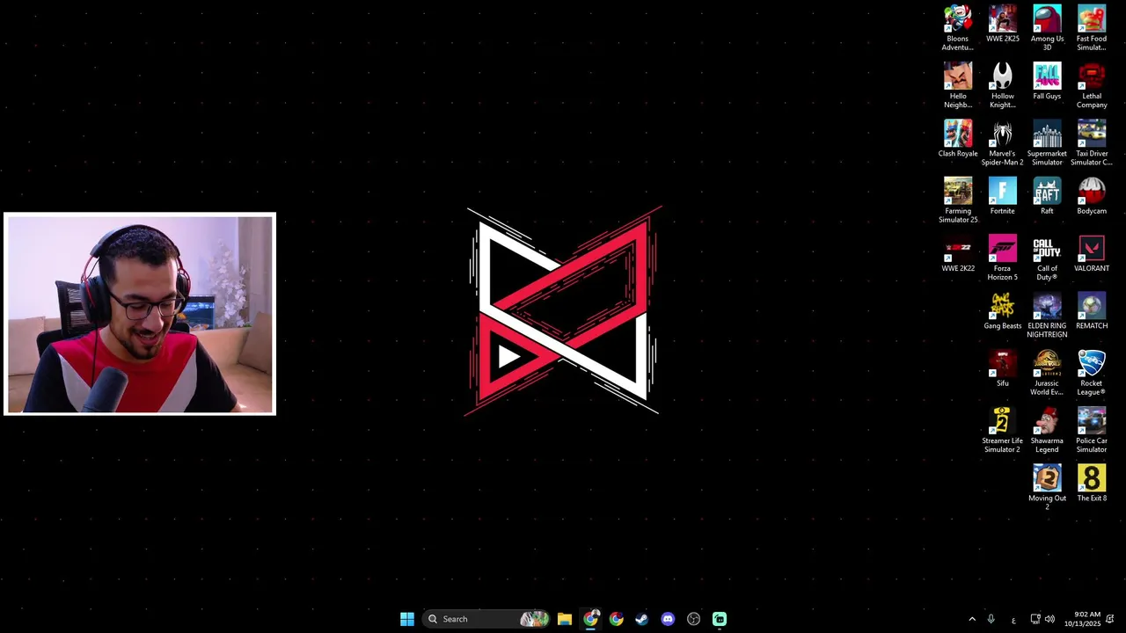Click the Fortnite desktop icon
The height and width of the screenshot is (633, 1126).
[x=1003, y=196]
